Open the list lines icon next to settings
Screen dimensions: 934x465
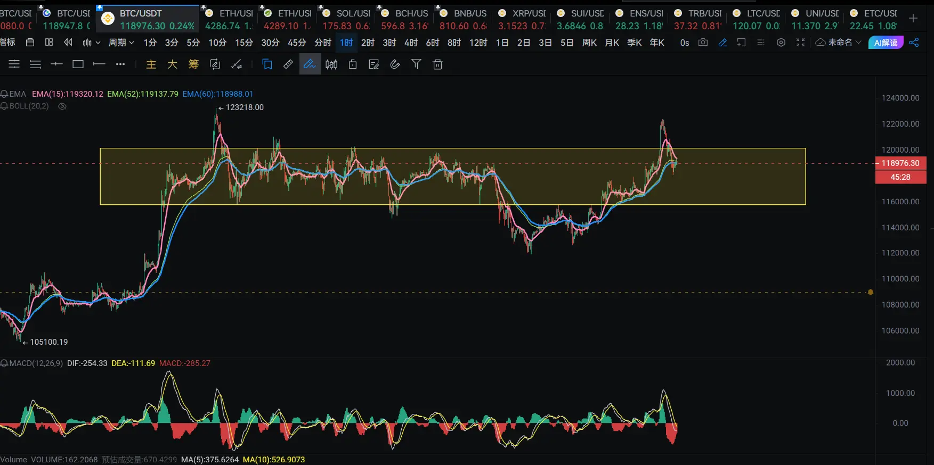[761, 43]
